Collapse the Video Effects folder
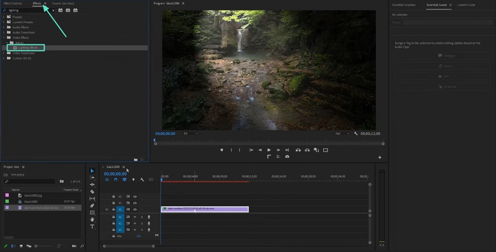This screenshot has height=252, width=496. [x=3, y=38]
